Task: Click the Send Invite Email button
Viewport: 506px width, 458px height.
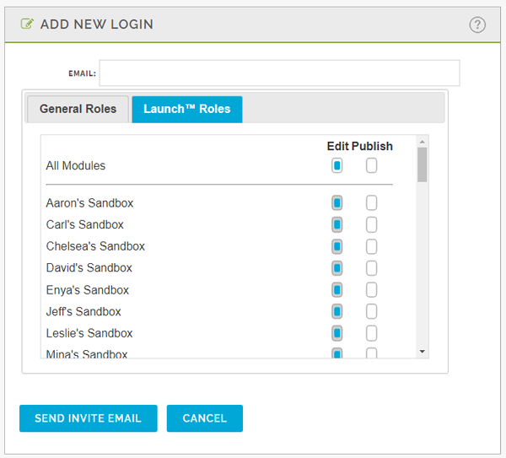Action: point(89,418)
